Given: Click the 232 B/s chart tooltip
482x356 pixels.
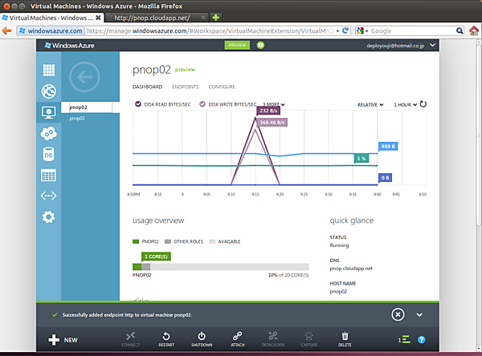Looking at the screenshot, I should (x=268, y=111).
